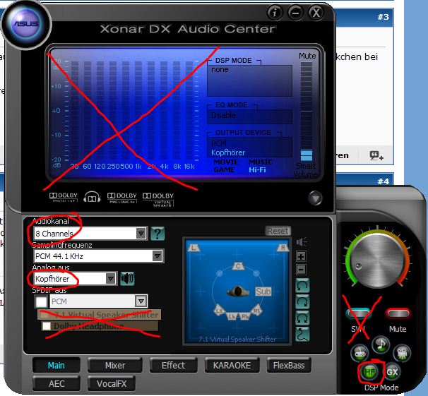Click the master volume knob
428x396 pixels.
[x=378, y=260]
